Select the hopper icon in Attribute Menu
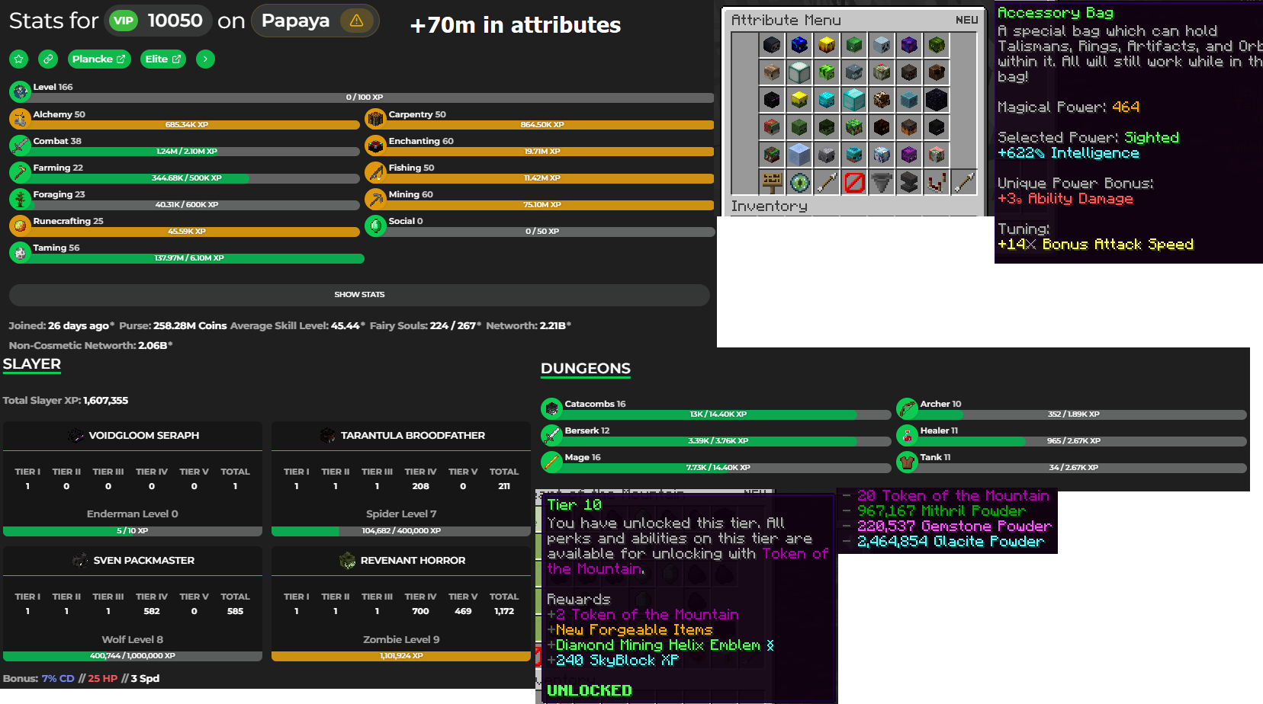The height and width of the screenshot is (704, 1263). (x=882, y=182)
